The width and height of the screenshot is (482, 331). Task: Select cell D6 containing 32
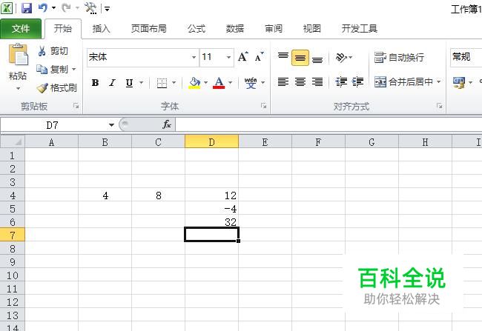coord(211,221)
